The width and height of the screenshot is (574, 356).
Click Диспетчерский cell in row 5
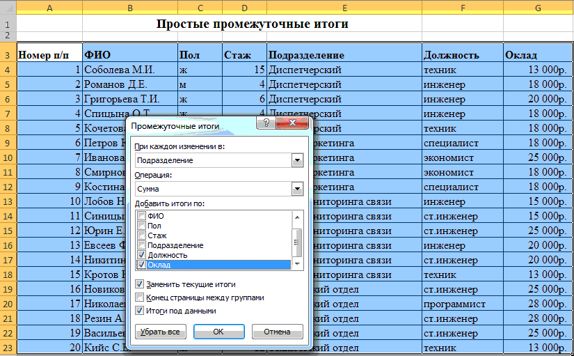click(344, 84)
